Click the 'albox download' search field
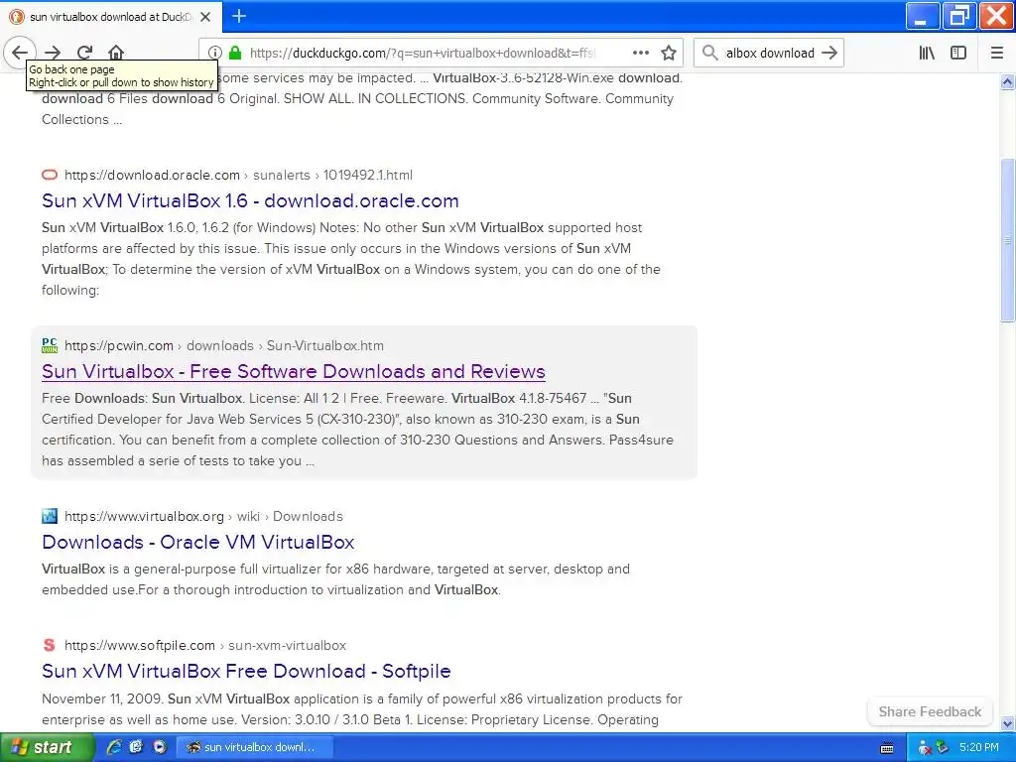1016x762 pixels. tap(770, 54)
